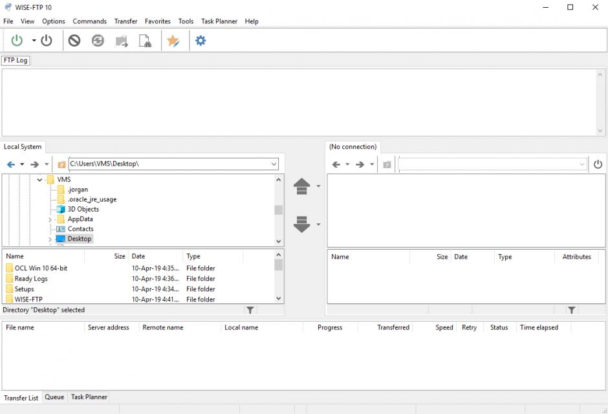Image resolution: width=608 pixels, height=414 pixels.
Task: Click the Upload arrow button
Action: (x=301, y=186)
